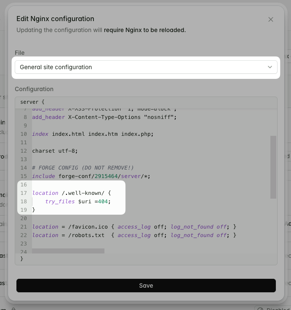291x310 pixels.
Task: Click line number 9 in gutter
Action: (25, 126)
